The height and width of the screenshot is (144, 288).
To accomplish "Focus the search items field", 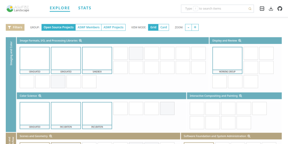I will (217, 9).
